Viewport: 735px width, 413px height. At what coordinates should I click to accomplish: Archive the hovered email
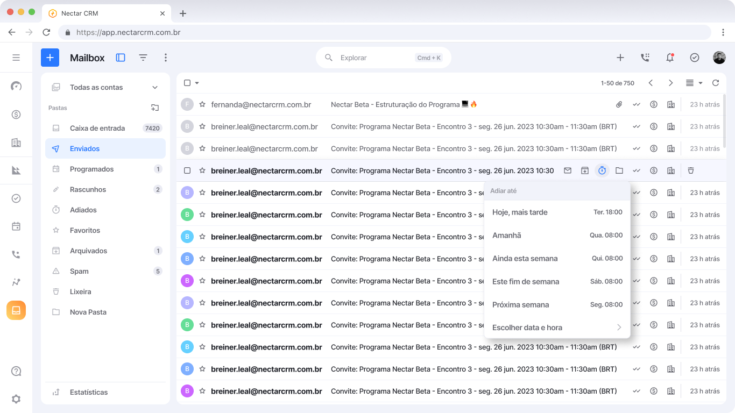tap(585, 170)
